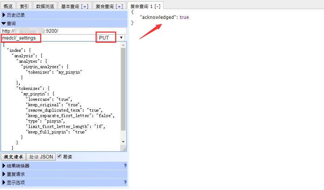The image size is (324, 190).
Task: Click the "tokenizer": "my_pinyin" line
Action: pos(54,72)
